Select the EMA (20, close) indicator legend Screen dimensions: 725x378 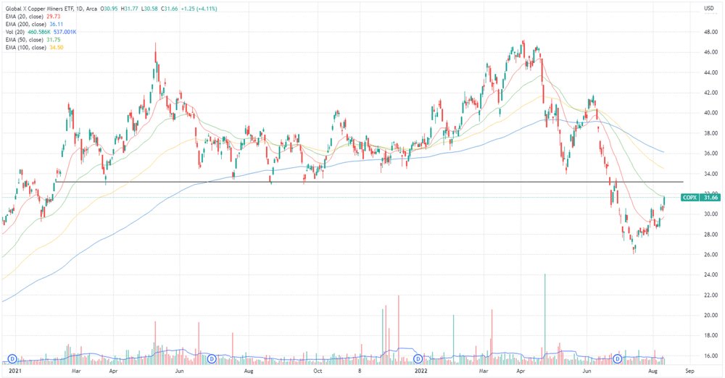24,17
